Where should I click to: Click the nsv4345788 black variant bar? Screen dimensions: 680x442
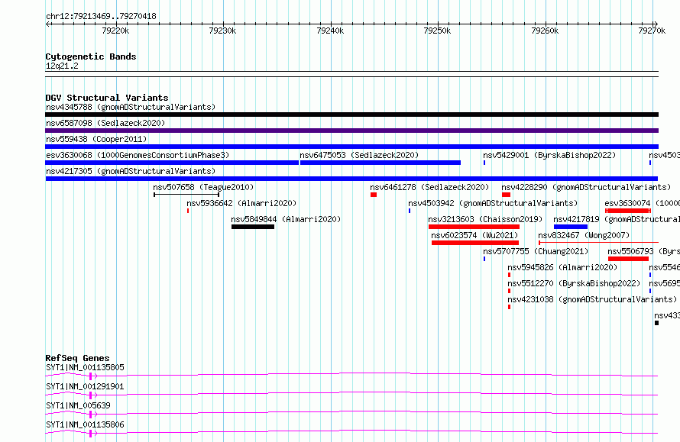[x=351, y=115]
